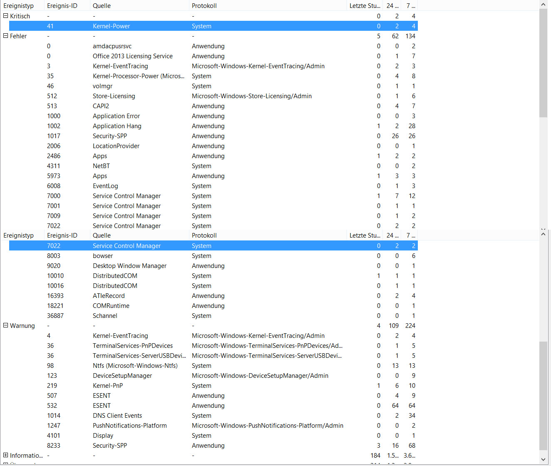
Task: Click the lower pane scroll-up arrow
Action: pyautogui.click(x=543, y=234)
